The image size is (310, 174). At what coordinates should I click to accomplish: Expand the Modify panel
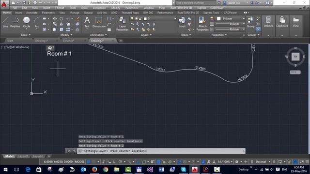(x=66, y=35)
